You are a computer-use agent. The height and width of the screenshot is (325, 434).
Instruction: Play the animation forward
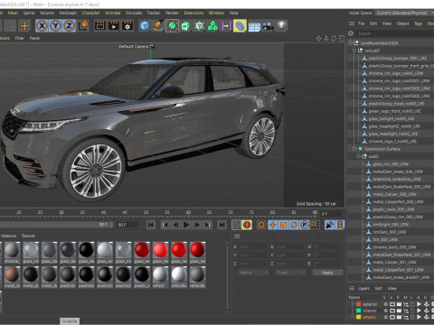186,225
